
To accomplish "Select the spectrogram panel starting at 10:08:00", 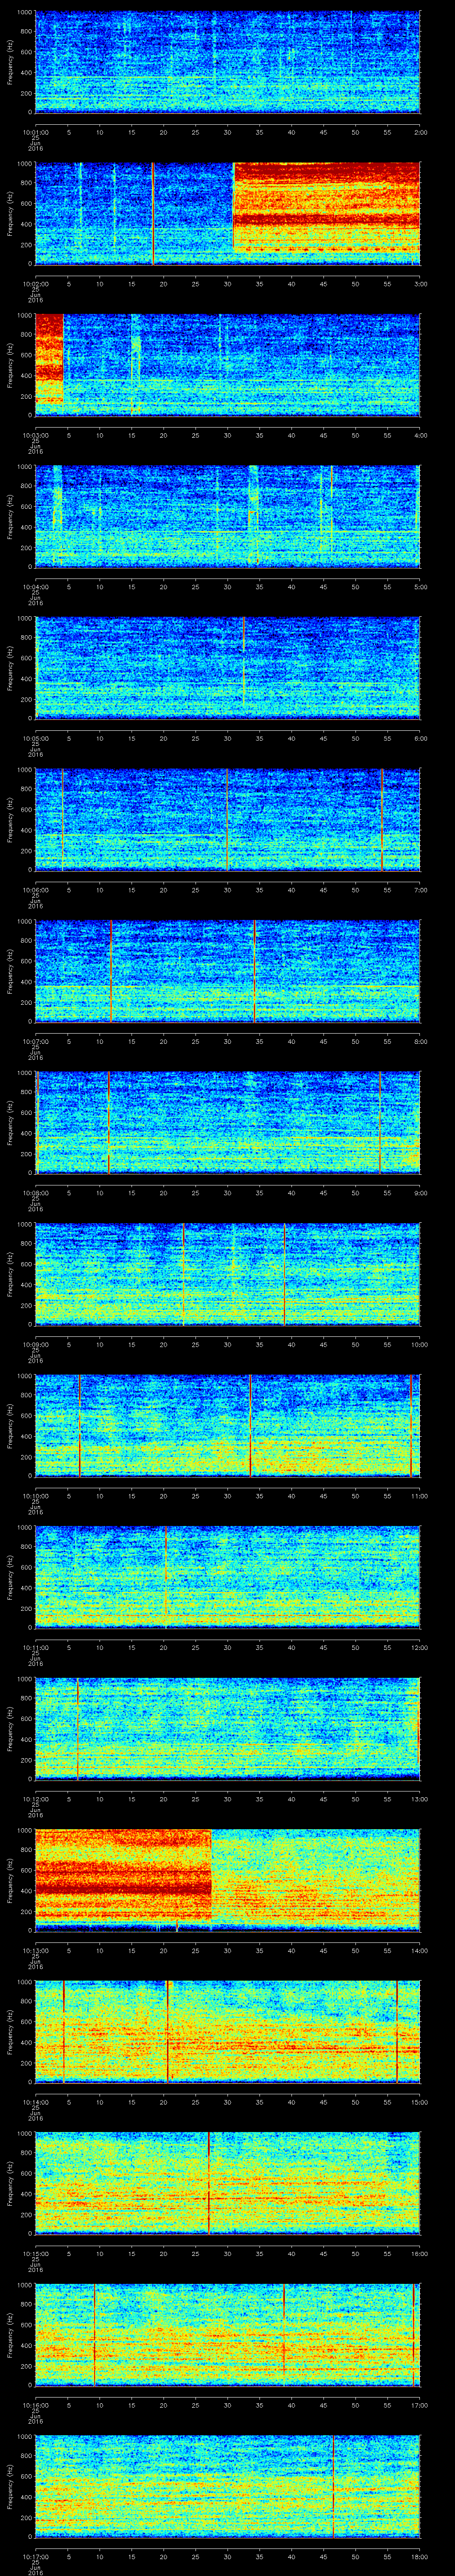I will click(x=228, y=1123).
